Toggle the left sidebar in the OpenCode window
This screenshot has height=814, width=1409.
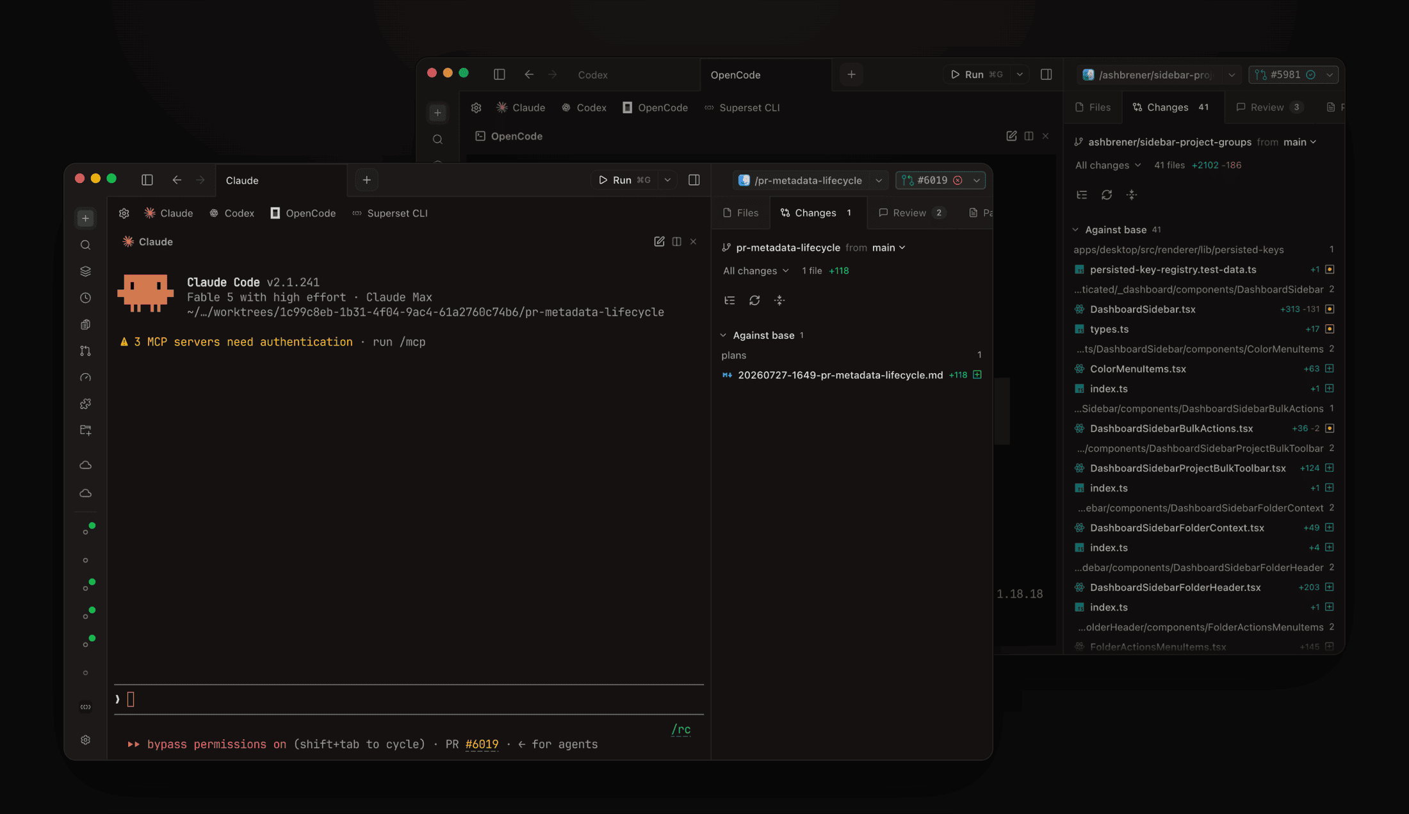point(500,74)
